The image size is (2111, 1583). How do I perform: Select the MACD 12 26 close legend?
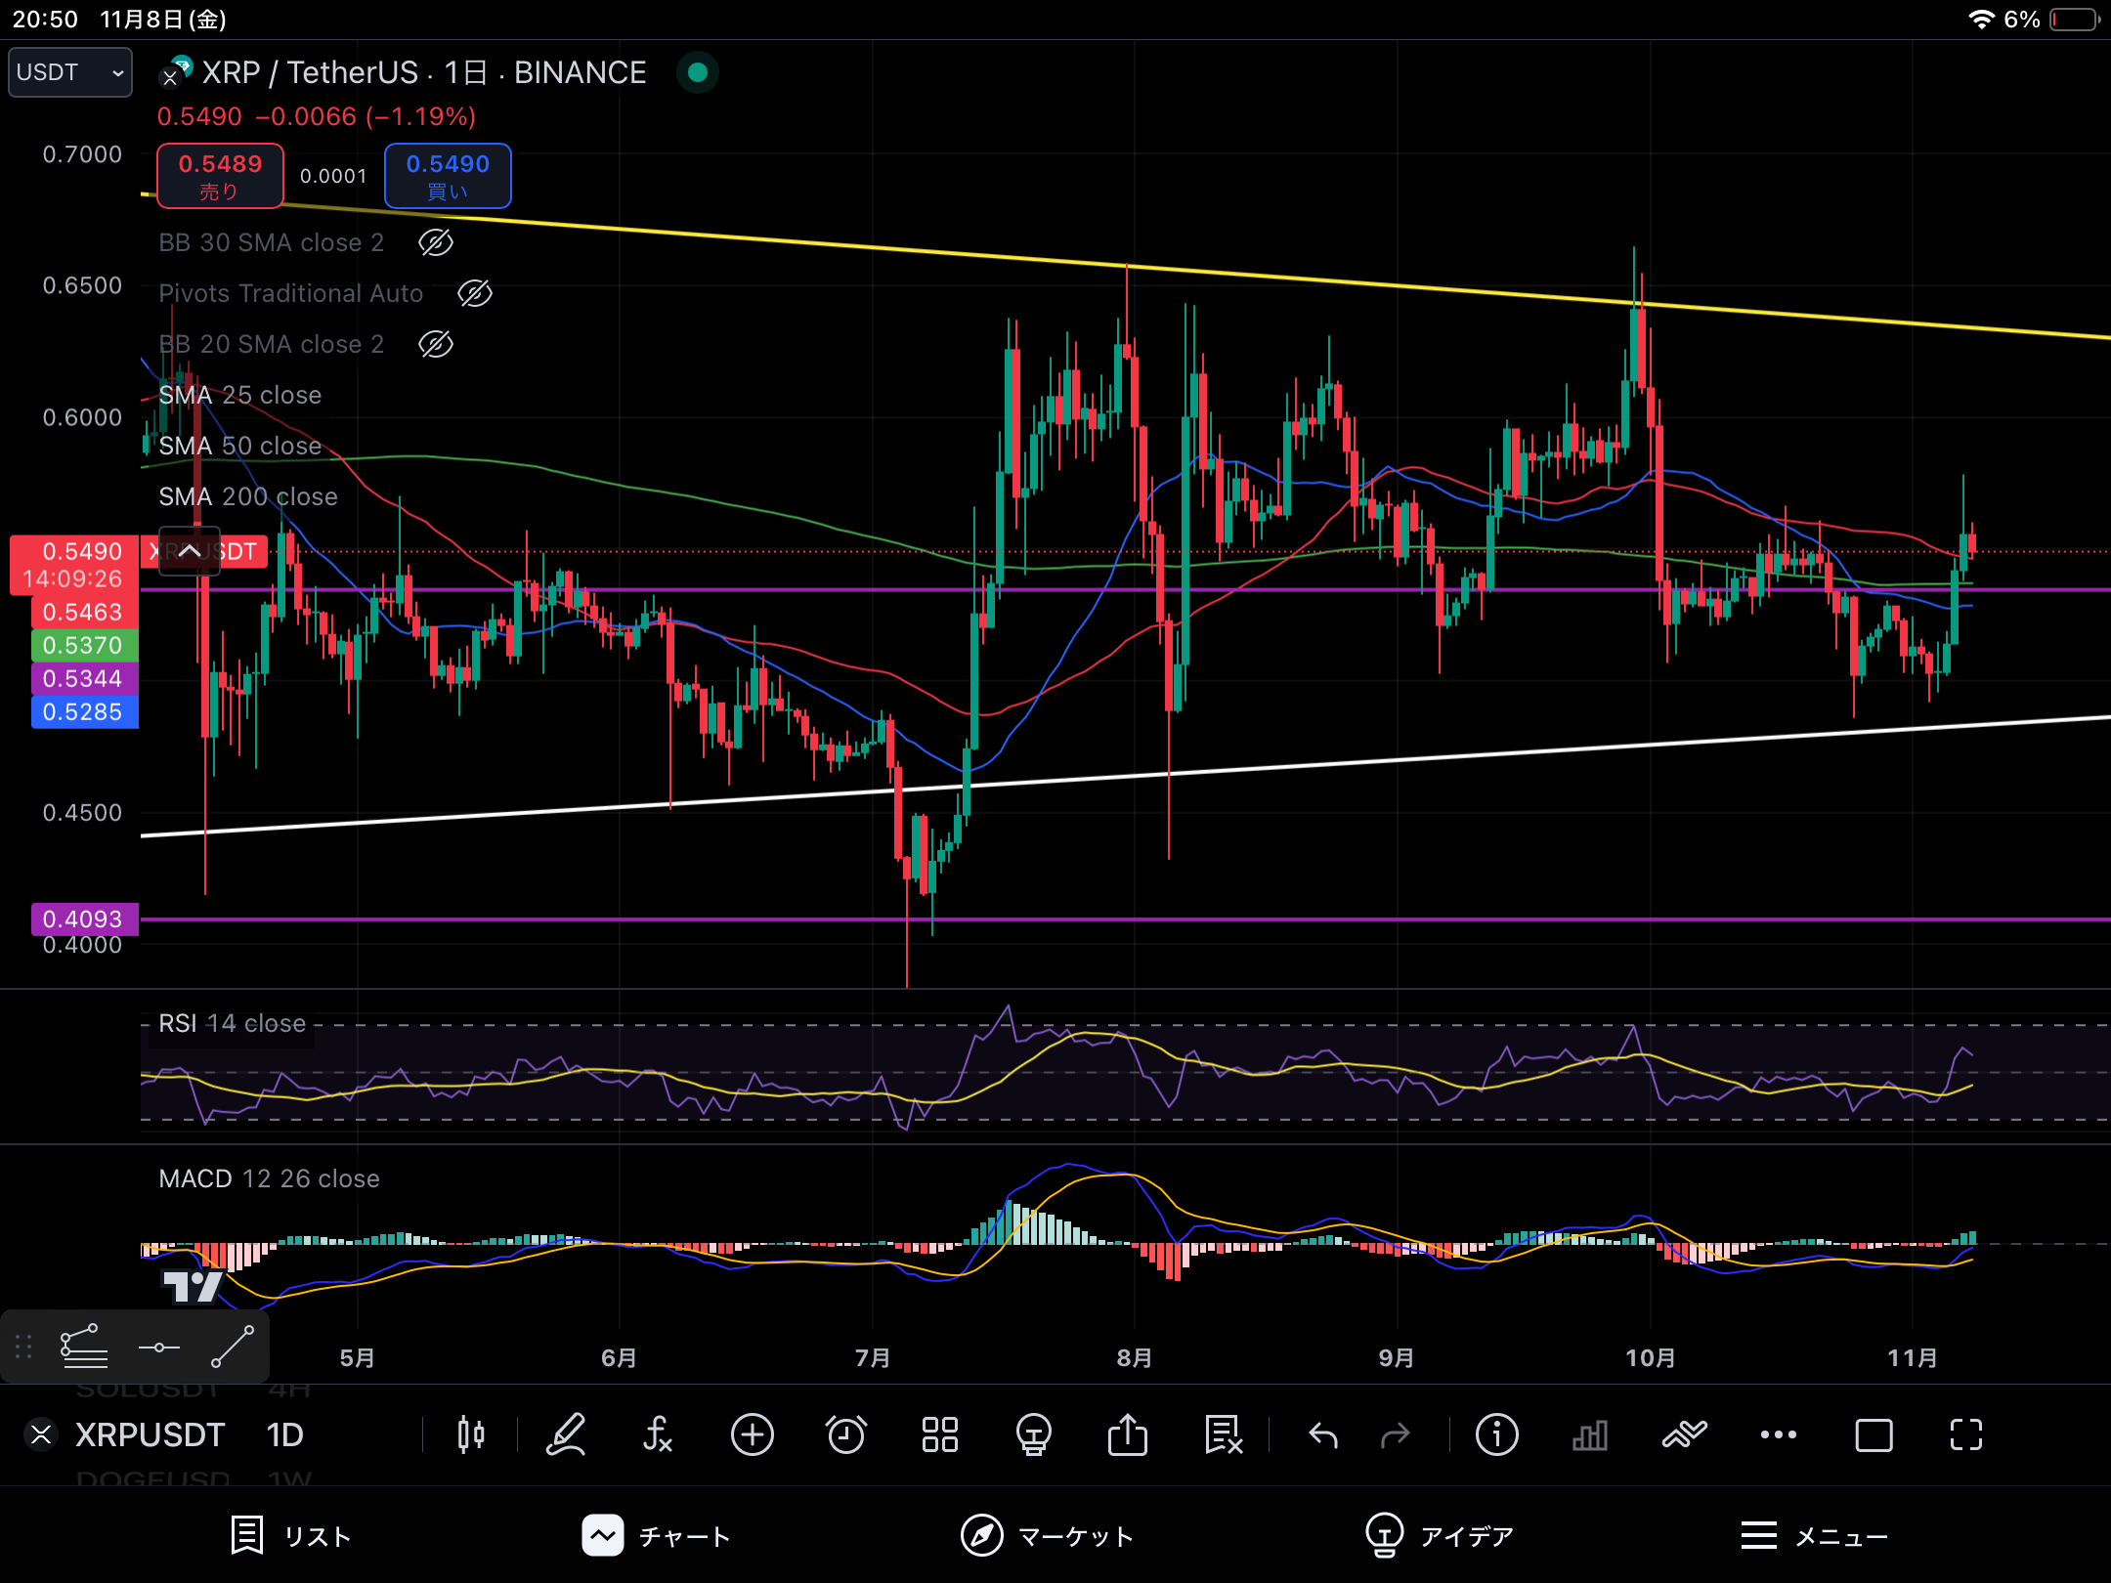tap(270, 1178)
